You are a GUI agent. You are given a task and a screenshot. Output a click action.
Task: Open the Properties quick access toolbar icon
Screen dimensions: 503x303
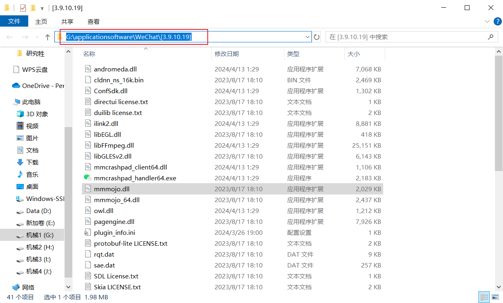click(23, 8)
